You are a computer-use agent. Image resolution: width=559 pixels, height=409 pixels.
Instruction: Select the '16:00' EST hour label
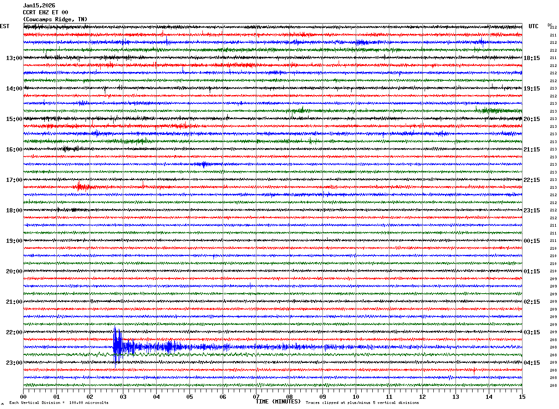(x=14, y=150)
